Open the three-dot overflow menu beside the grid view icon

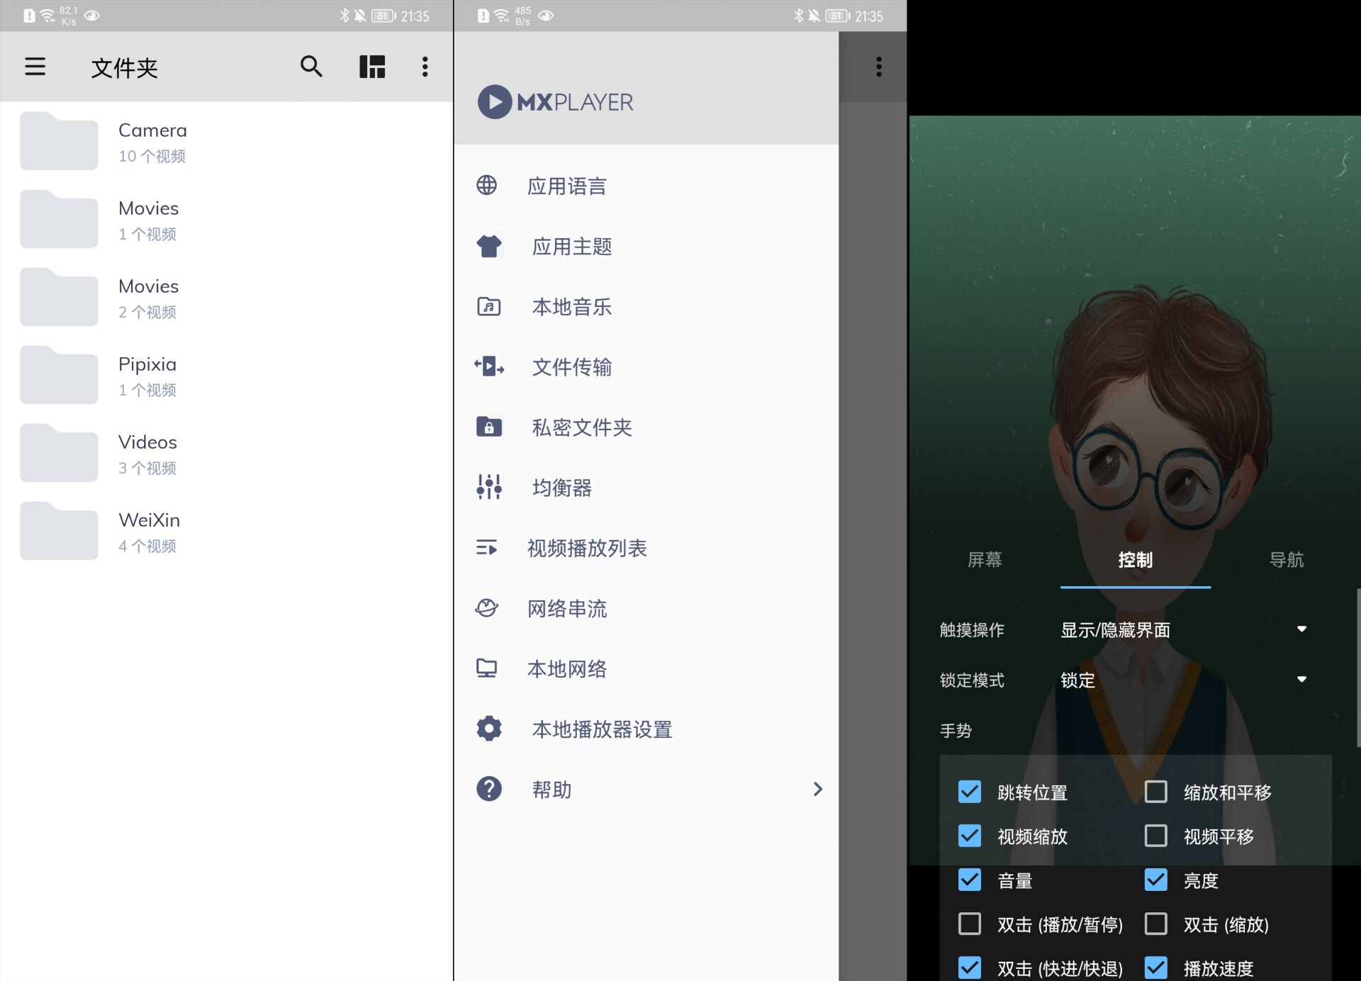tap(425, 67)
